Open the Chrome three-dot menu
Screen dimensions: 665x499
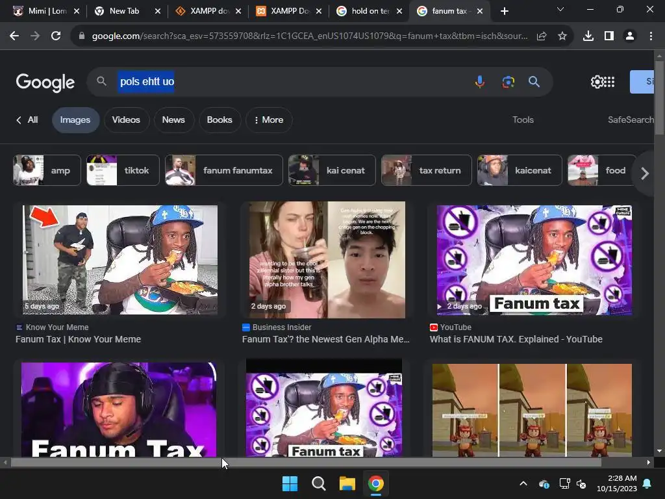click(x=651, y=36)
